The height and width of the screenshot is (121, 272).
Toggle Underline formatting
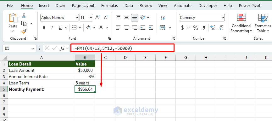(x=60, y=27)
